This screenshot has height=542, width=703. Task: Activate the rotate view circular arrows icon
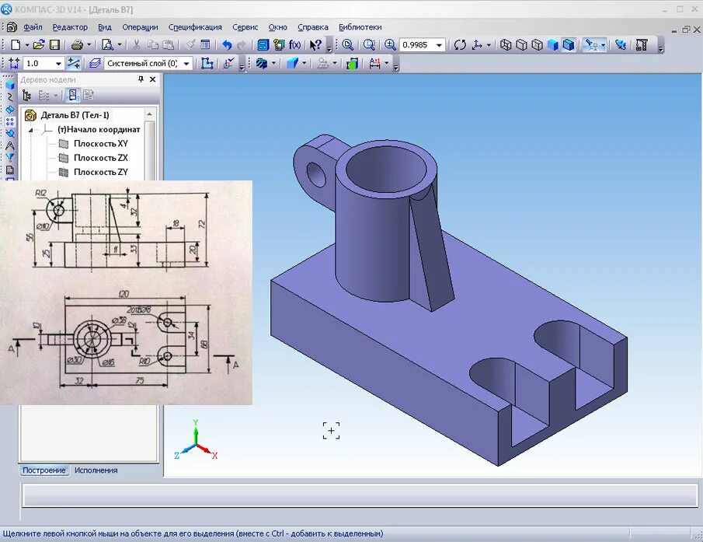click(460, 45)
